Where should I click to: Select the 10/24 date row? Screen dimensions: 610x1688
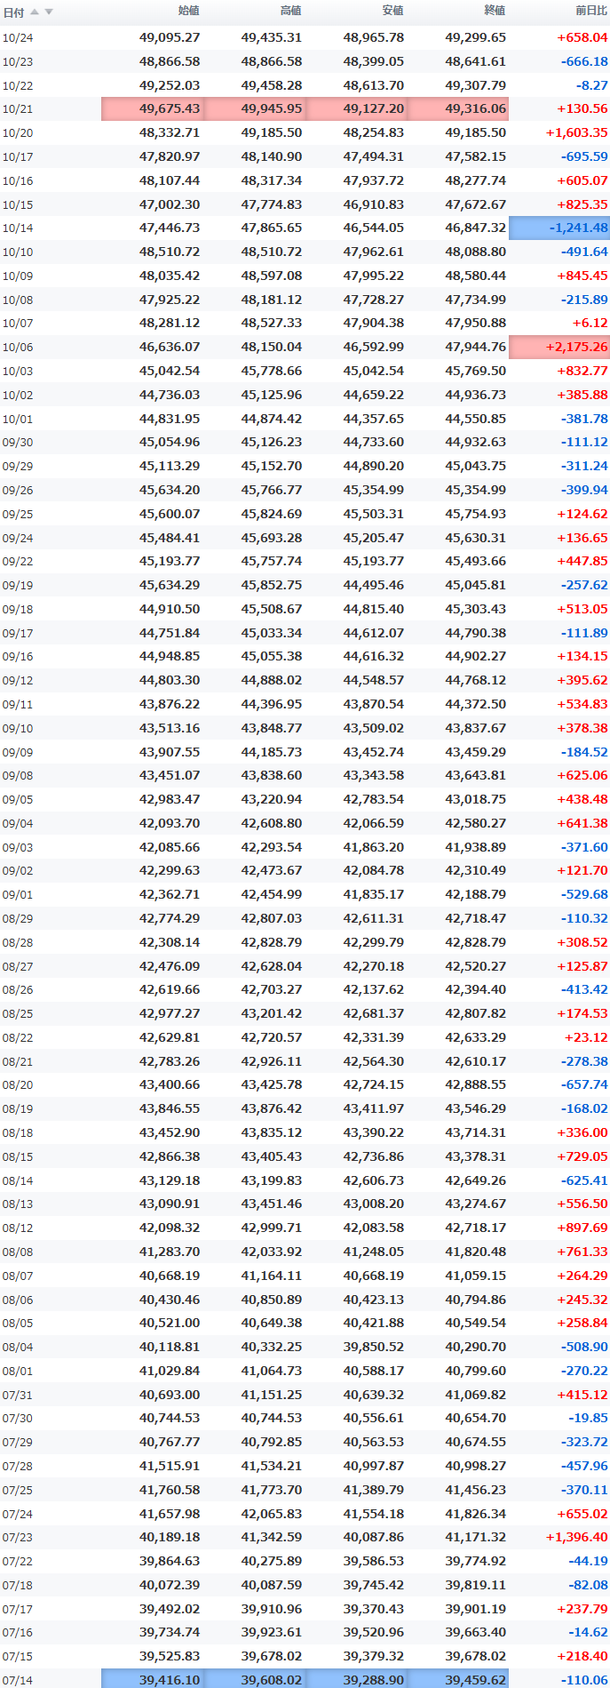click(305, 37)
